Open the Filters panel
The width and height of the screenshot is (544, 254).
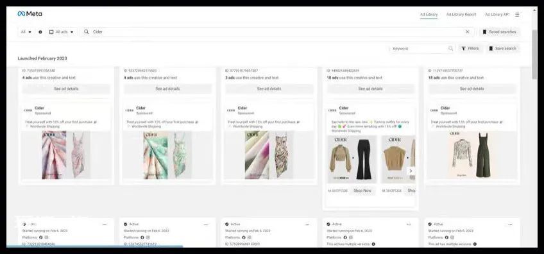[470, 49]
